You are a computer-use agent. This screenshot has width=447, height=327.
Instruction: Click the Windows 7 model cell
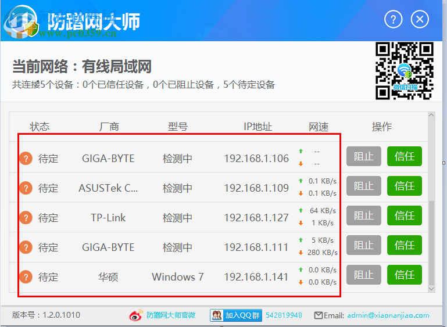178,277
